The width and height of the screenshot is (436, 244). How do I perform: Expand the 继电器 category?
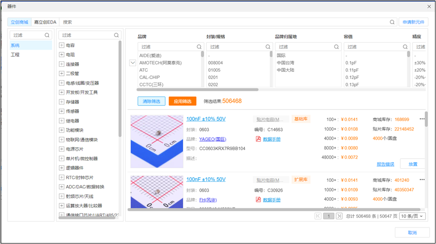(62, 120)
